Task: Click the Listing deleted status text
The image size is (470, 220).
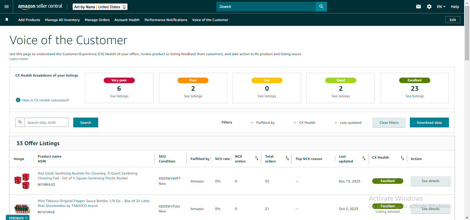Action: (387, 211)
